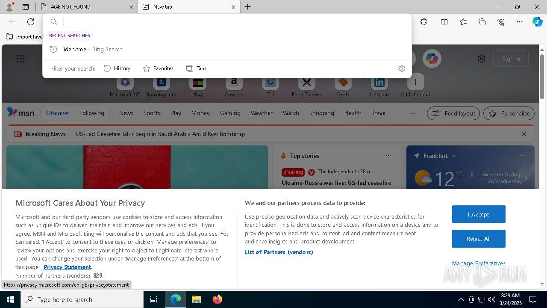Open the Browser essentials heart icon
This screenshot has width=547, height=308.
[x=501, y=22]
